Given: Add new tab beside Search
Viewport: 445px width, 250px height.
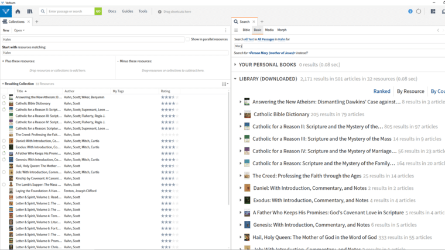Looking at the screenshot, I should coord(262,22).
